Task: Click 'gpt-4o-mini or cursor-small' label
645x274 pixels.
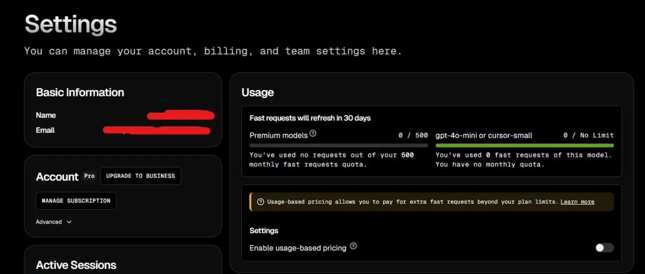Action: click(x=484, y=135)
